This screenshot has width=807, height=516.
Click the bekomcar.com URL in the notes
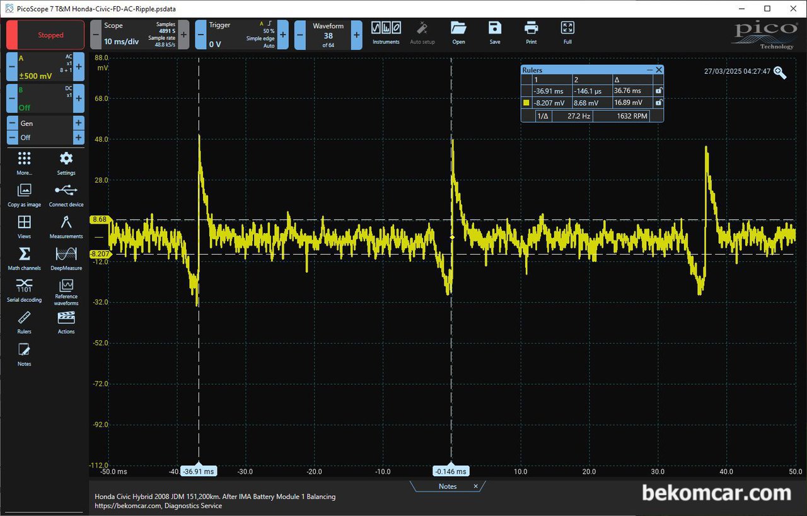click(x=128, y=505)
